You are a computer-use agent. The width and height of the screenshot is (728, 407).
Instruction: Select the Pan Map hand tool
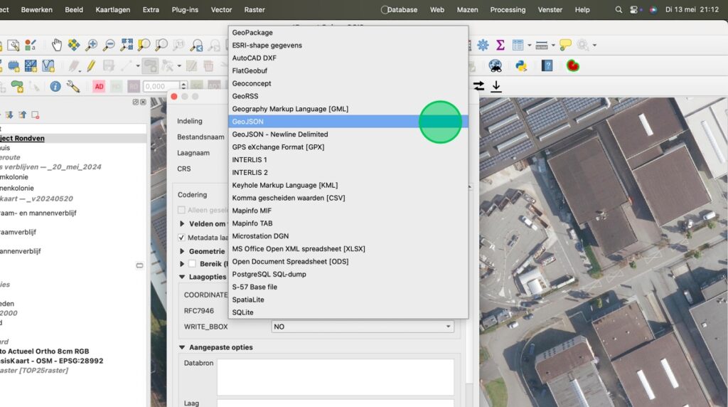point(56,46)
